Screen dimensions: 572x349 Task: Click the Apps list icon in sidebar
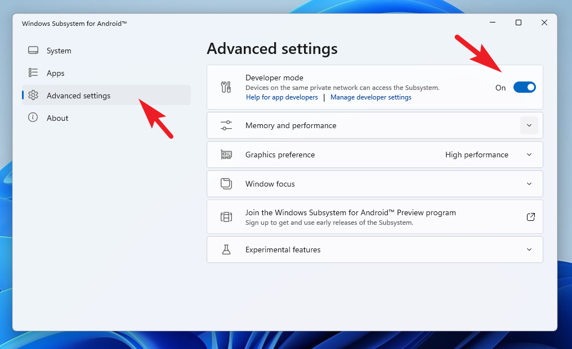pyautogui.click(x=33, y=73)
